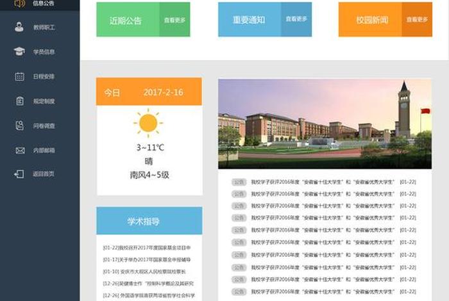Screen dimensions: 449x301
Task: Open the [01-10] 安庆市大观区 link
Action: [144, 272]
